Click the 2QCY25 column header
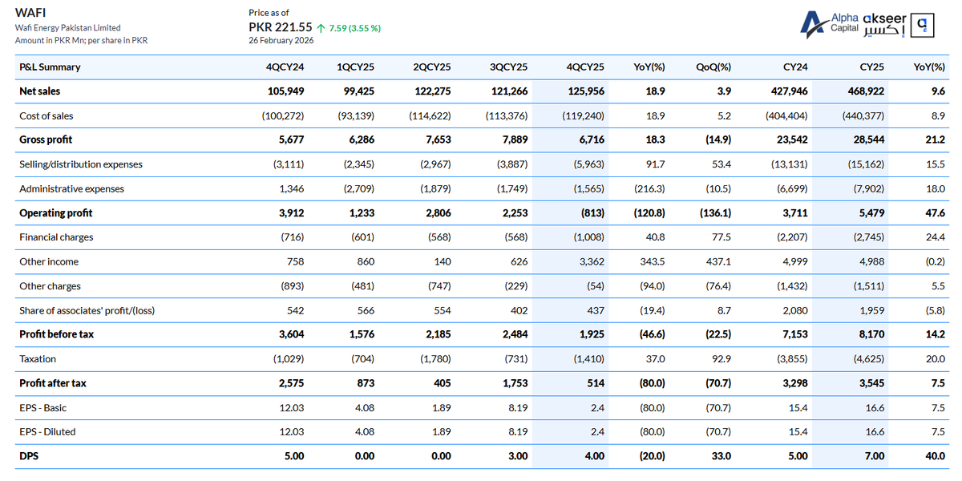This screenshot has height=481, width=962. 432,67
